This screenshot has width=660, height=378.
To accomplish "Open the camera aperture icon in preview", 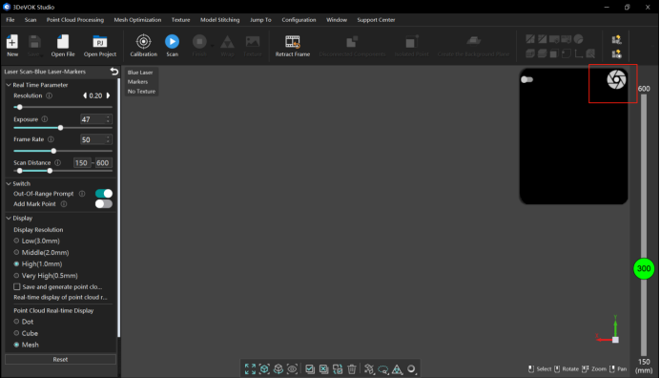I will 616,79.
